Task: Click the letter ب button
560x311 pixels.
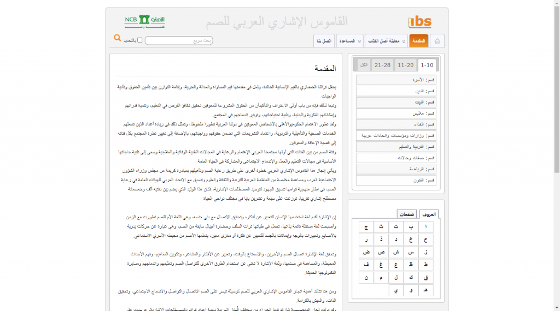Action: coord(411,227)
